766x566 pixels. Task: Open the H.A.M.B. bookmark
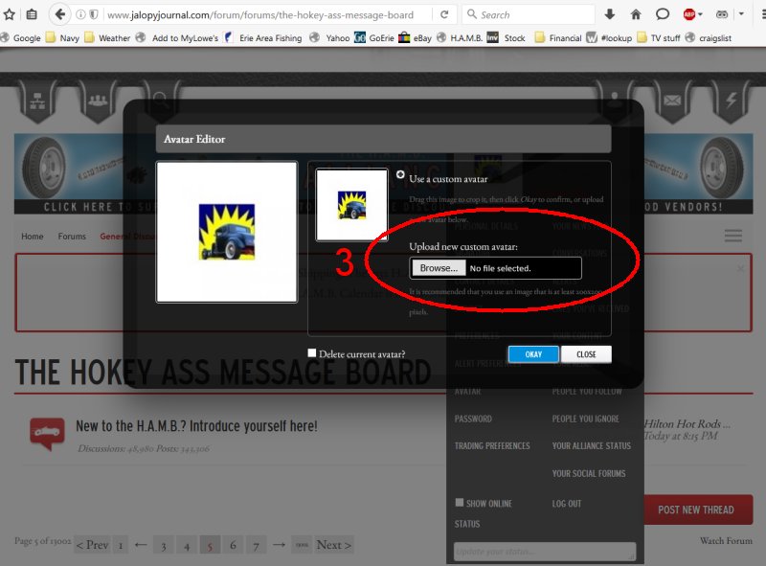pyautogui.click(x=460, y=38)
